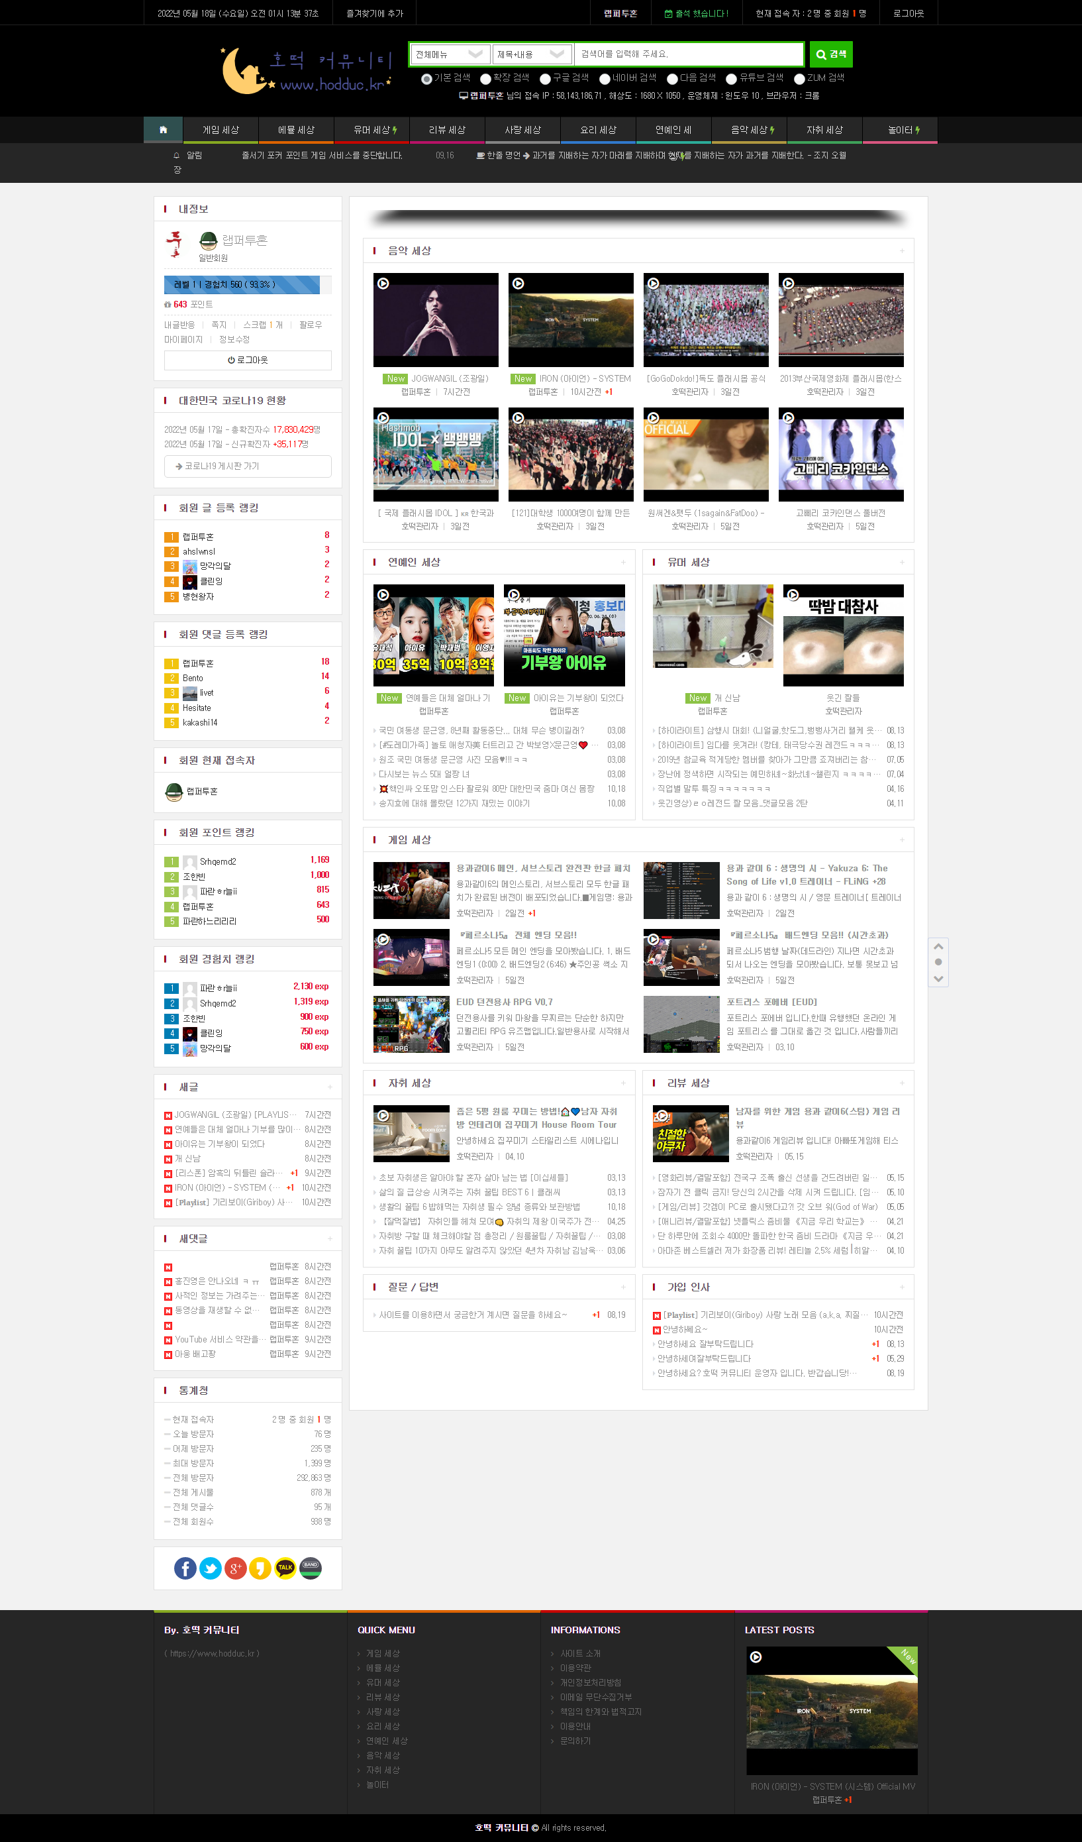
Task: Click the search keyword input field
Action: pyautogui.click(x=689, y=54)
